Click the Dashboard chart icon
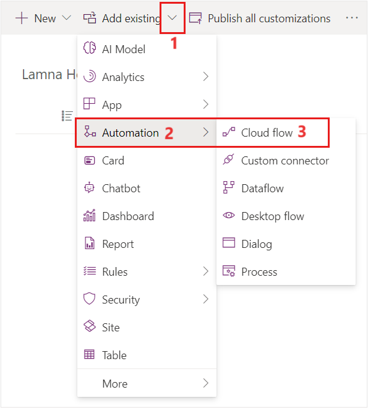 point(89,216)
